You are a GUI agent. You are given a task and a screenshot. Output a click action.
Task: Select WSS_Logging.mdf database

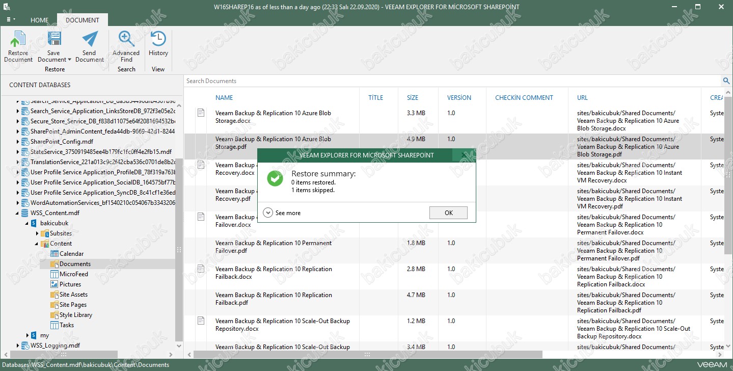pos(55,346)
